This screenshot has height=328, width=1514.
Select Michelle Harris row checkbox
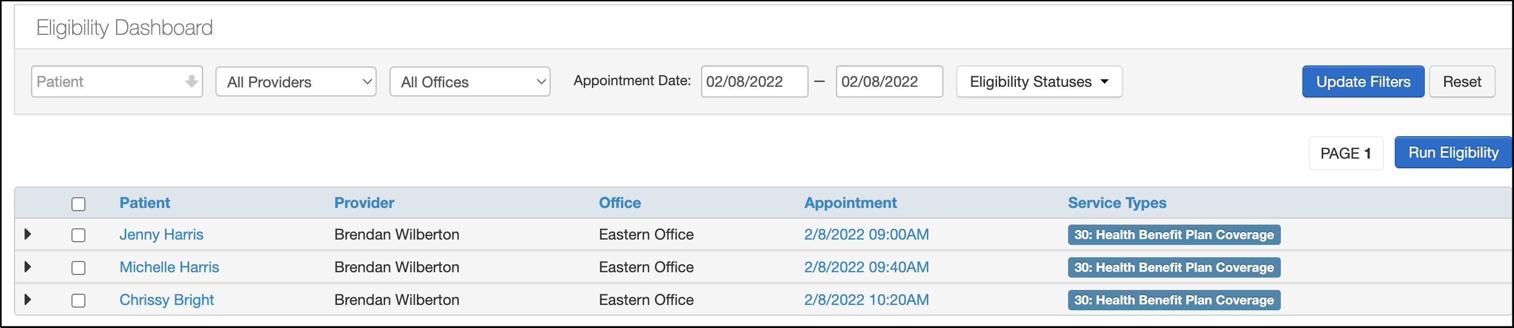coord(78,268)
